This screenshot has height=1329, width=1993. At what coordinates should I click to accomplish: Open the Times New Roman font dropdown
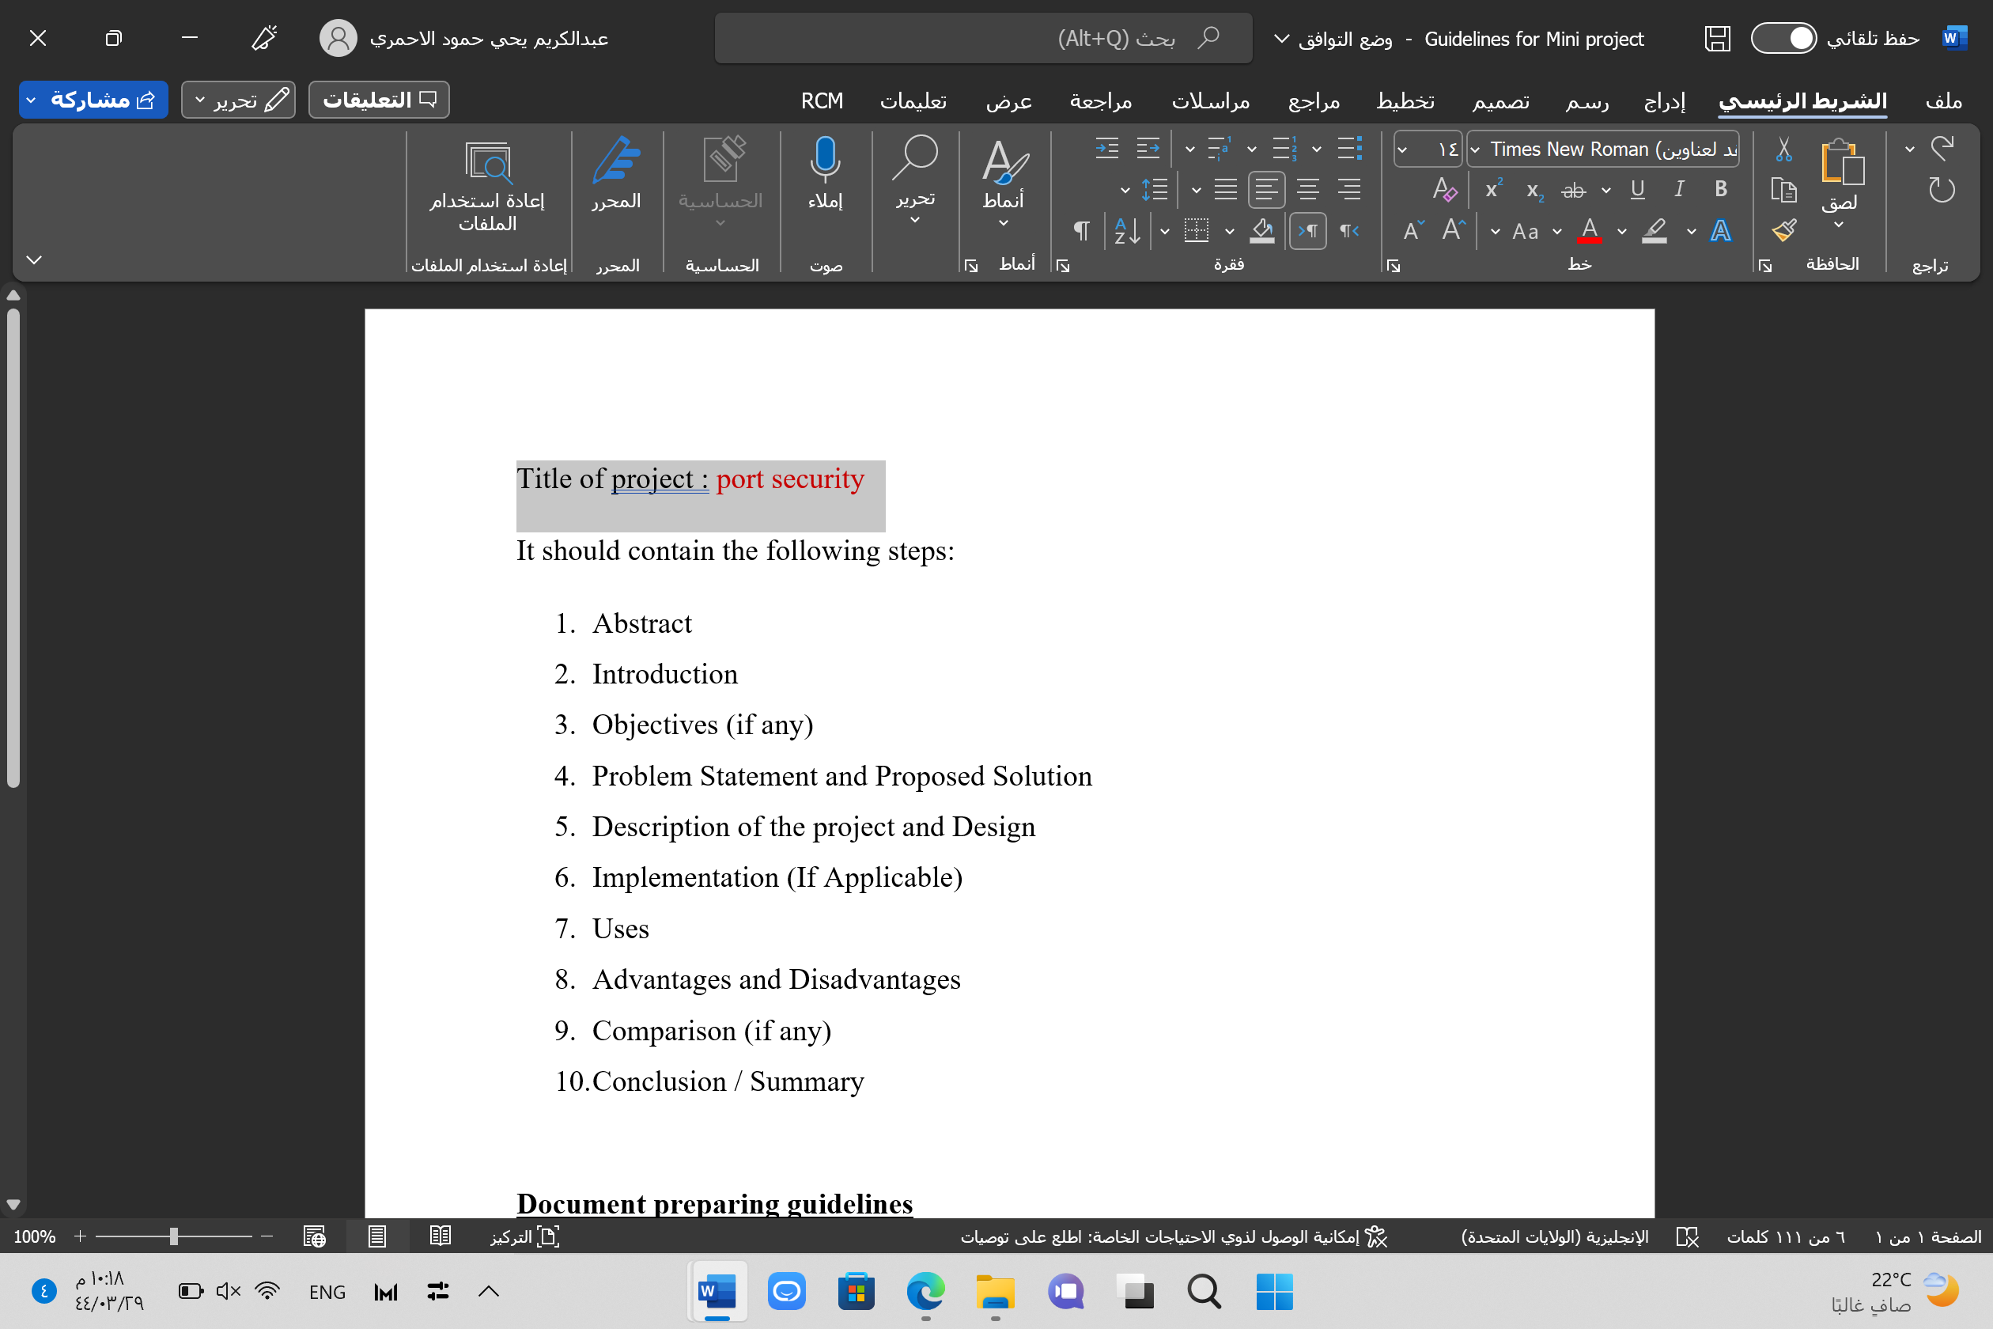click(x=1475, y=150)
